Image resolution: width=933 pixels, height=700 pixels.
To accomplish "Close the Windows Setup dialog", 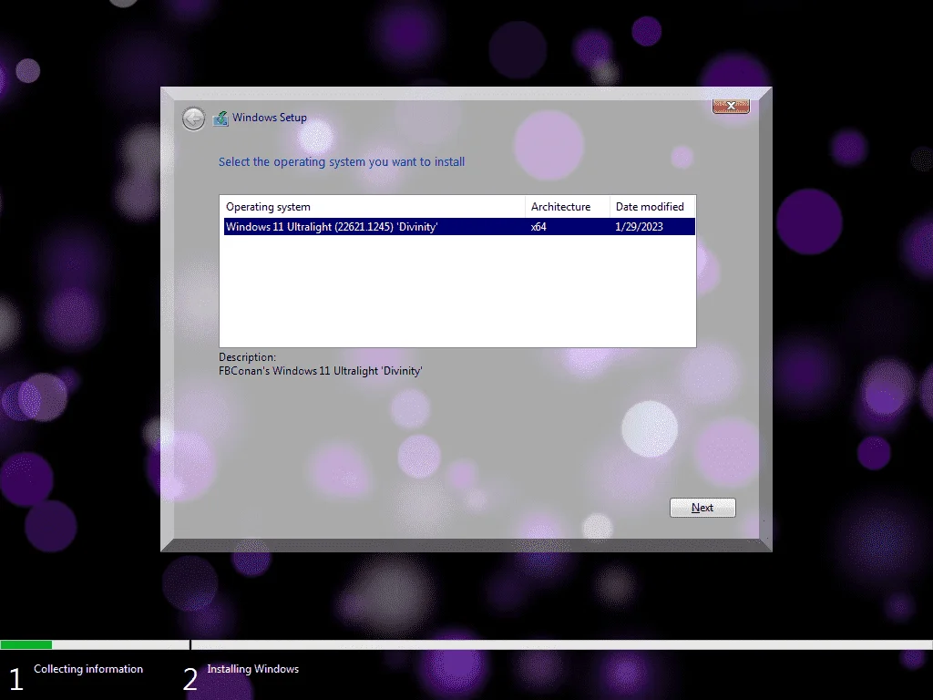I will click(x=731, y=106).
